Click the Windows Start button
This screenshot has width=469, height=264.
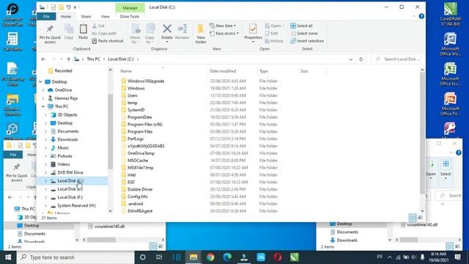click(x=8, y=257)
